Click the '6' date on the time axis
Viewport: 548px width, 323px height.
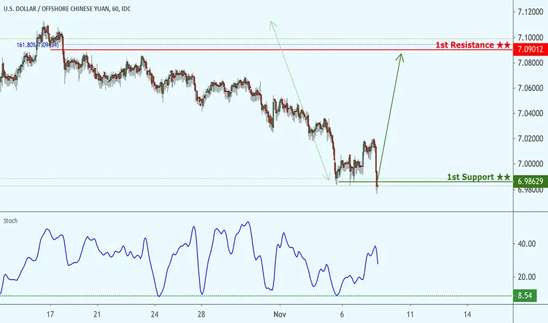coord(342,314)
